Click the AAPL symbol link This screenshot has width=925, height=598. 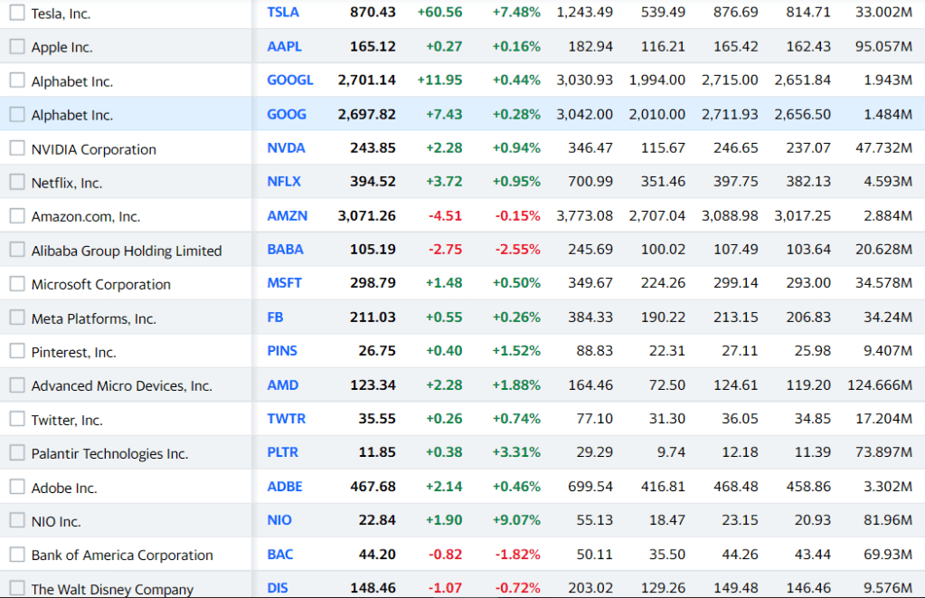pos(284,46)
